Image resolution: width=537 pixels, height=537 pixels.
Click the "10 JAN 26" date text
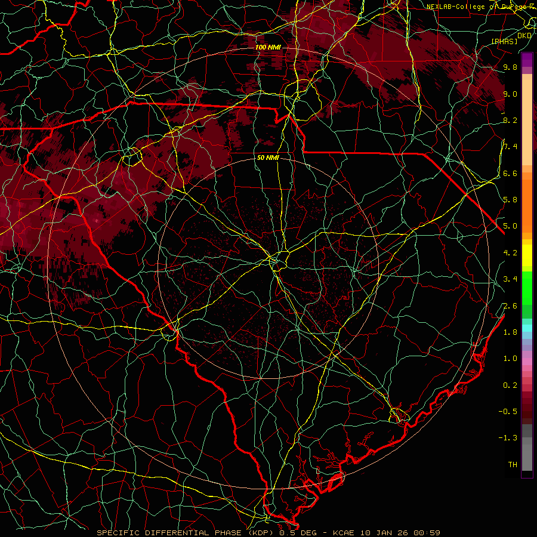point(384,533)
